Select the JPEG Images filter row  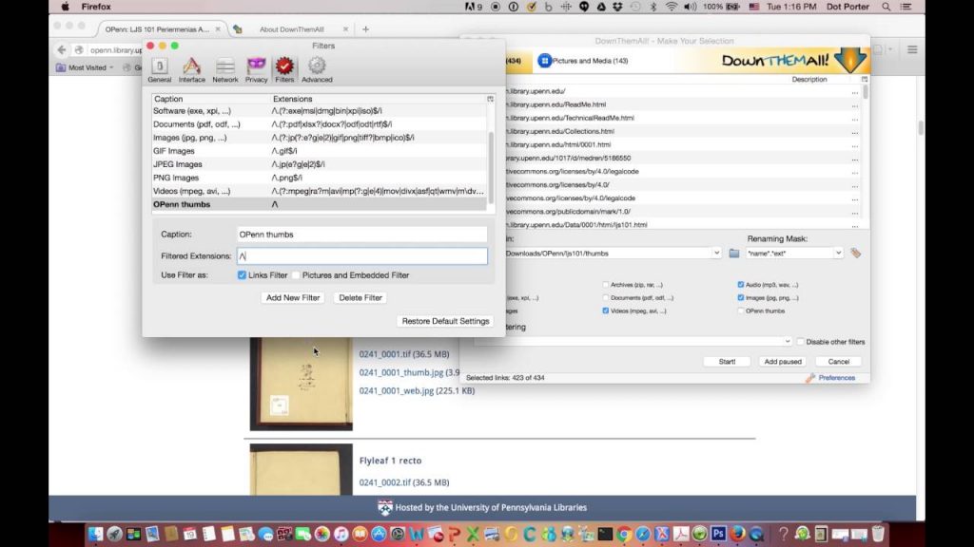[319, 164]
